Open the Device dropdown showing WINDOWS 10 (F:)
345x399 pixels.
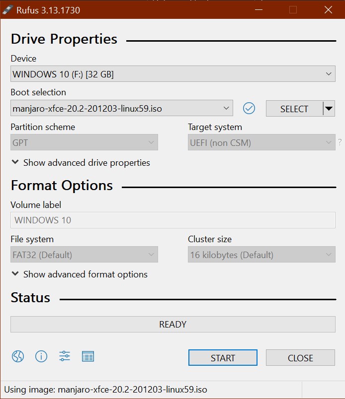[x=173, y=74]
